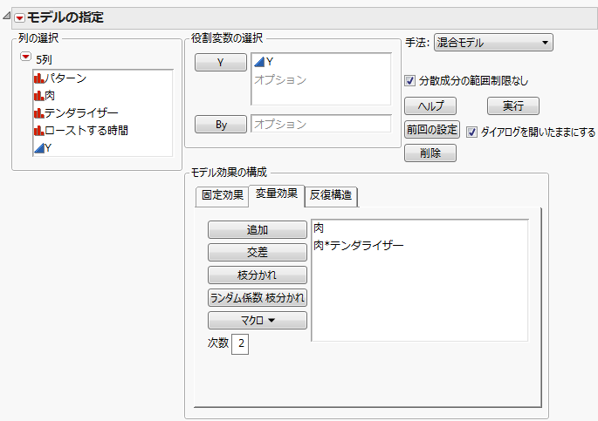Click the red bar-chart icon beside パターン
The image size is (598, 421).
tap(39, 78)
